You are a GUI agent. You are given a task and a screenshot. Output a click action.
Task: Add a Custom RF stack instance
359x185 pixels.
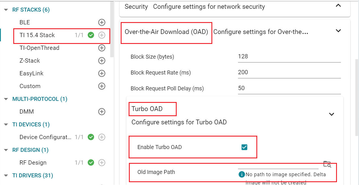click(x=101, y=86)
